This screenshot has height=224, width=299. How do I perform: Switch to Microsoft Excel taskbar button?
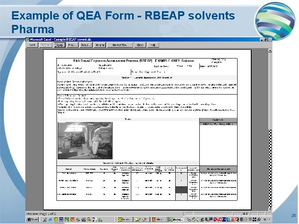point(176,219)
